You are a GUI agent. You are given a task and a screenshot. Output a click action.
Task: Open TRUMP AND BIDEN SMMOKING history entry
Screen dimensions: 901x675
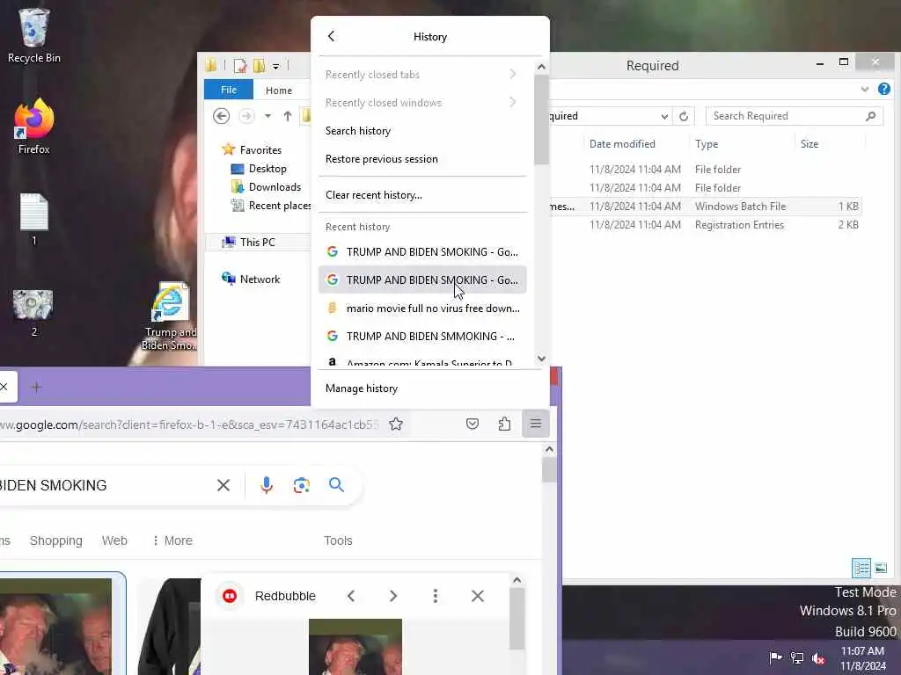(422, 337)
